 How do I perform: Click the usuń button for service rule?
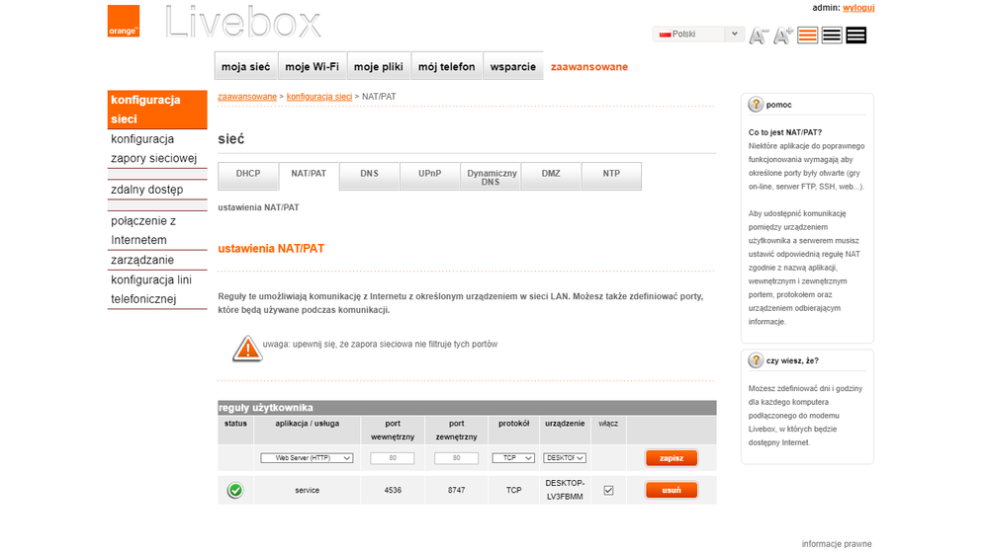click(x=672, y=490)
